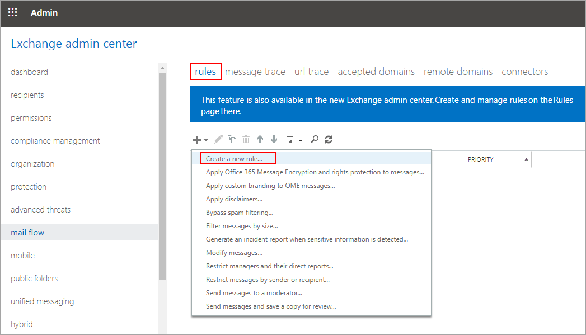586x335 pixels.
Task: Click the pencil edit rule icon
Action: (x=218, y=140)
